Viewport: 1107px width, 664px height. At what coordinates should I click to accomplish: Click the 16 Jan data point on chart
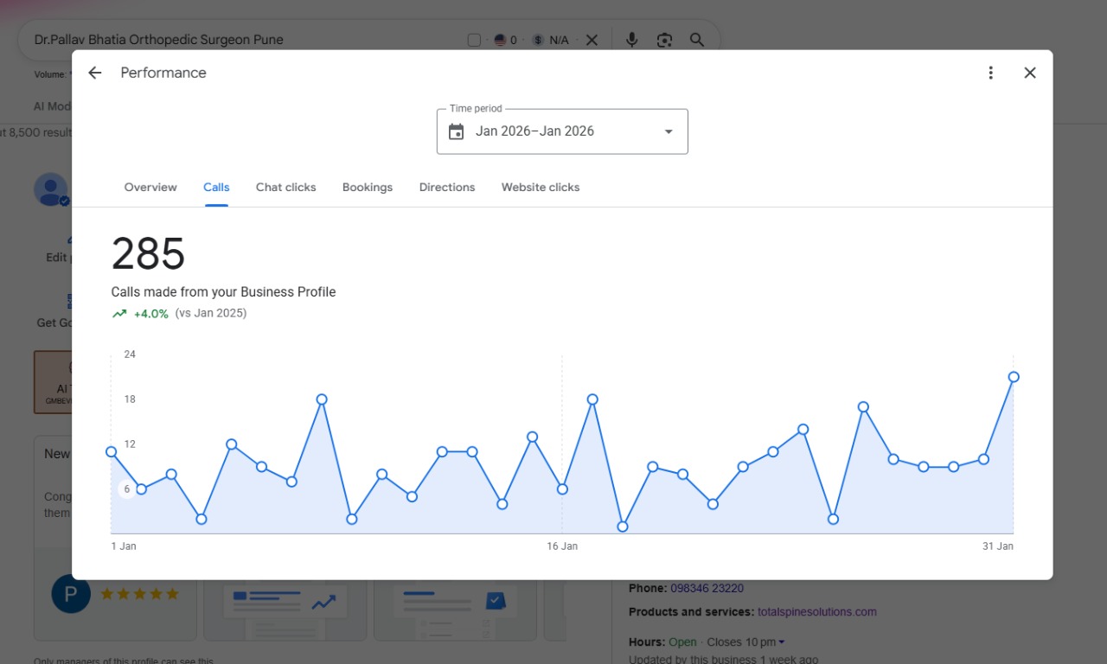562,489
